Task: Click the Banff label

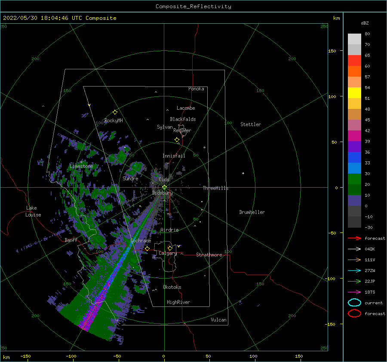Action: pyautogui.click(x=71, y=240)
